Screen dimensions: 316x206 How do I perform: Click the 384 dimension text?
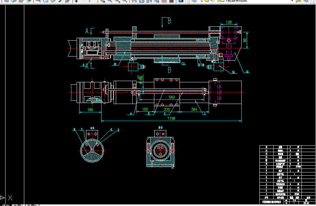coord(194,109)
